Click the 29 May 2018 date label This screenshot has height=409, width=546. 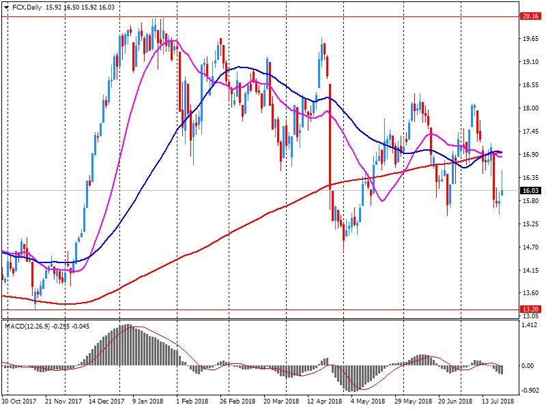click(414, 402)
